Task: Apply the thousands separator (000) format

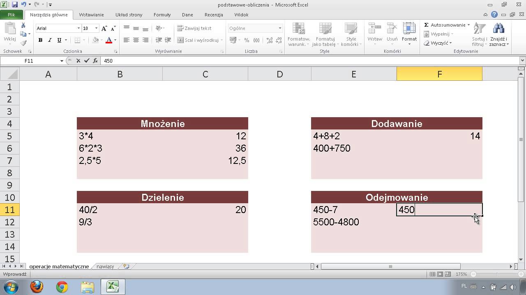Action: [256, 40]
